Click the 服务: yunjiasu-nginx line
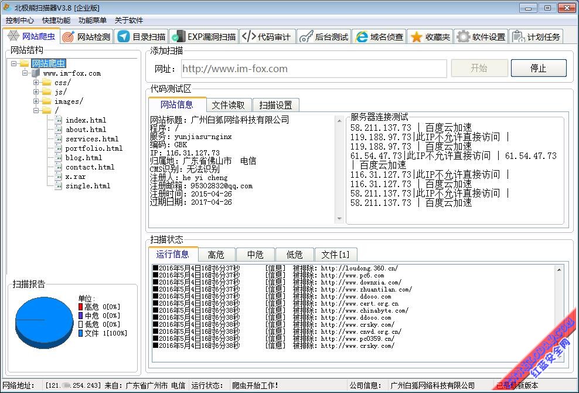The height and width of the screenshot is (393, 579). point(191,137)
